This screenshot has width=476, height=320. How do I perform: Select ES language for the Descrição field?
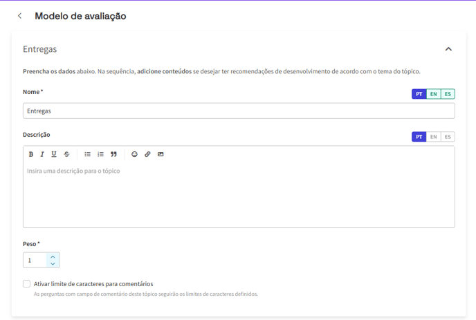click(x=448, y=137)
